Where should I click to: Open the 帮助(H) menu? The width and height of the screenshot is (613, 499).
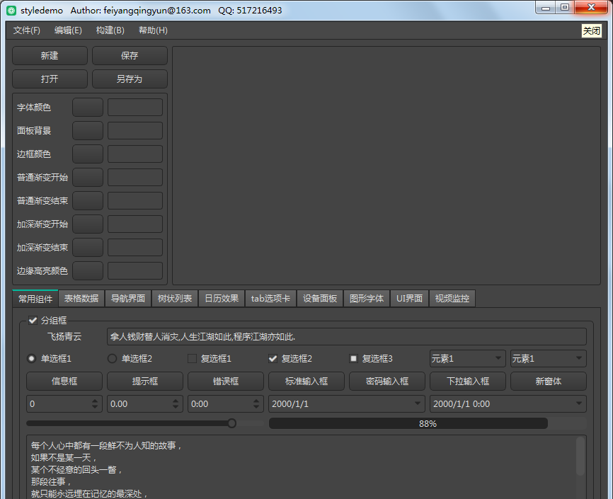coord(153,30)
